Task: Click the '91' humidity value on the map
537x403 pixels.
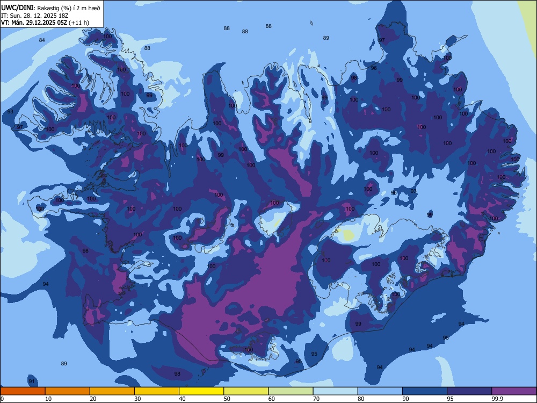Action: (x=32, y=381)
